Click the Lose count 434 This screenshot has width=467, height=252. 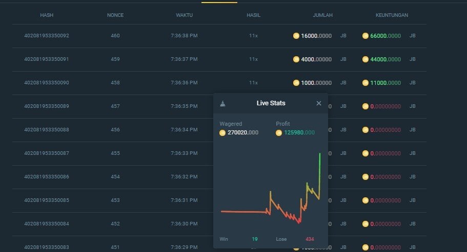pos(310,239)
